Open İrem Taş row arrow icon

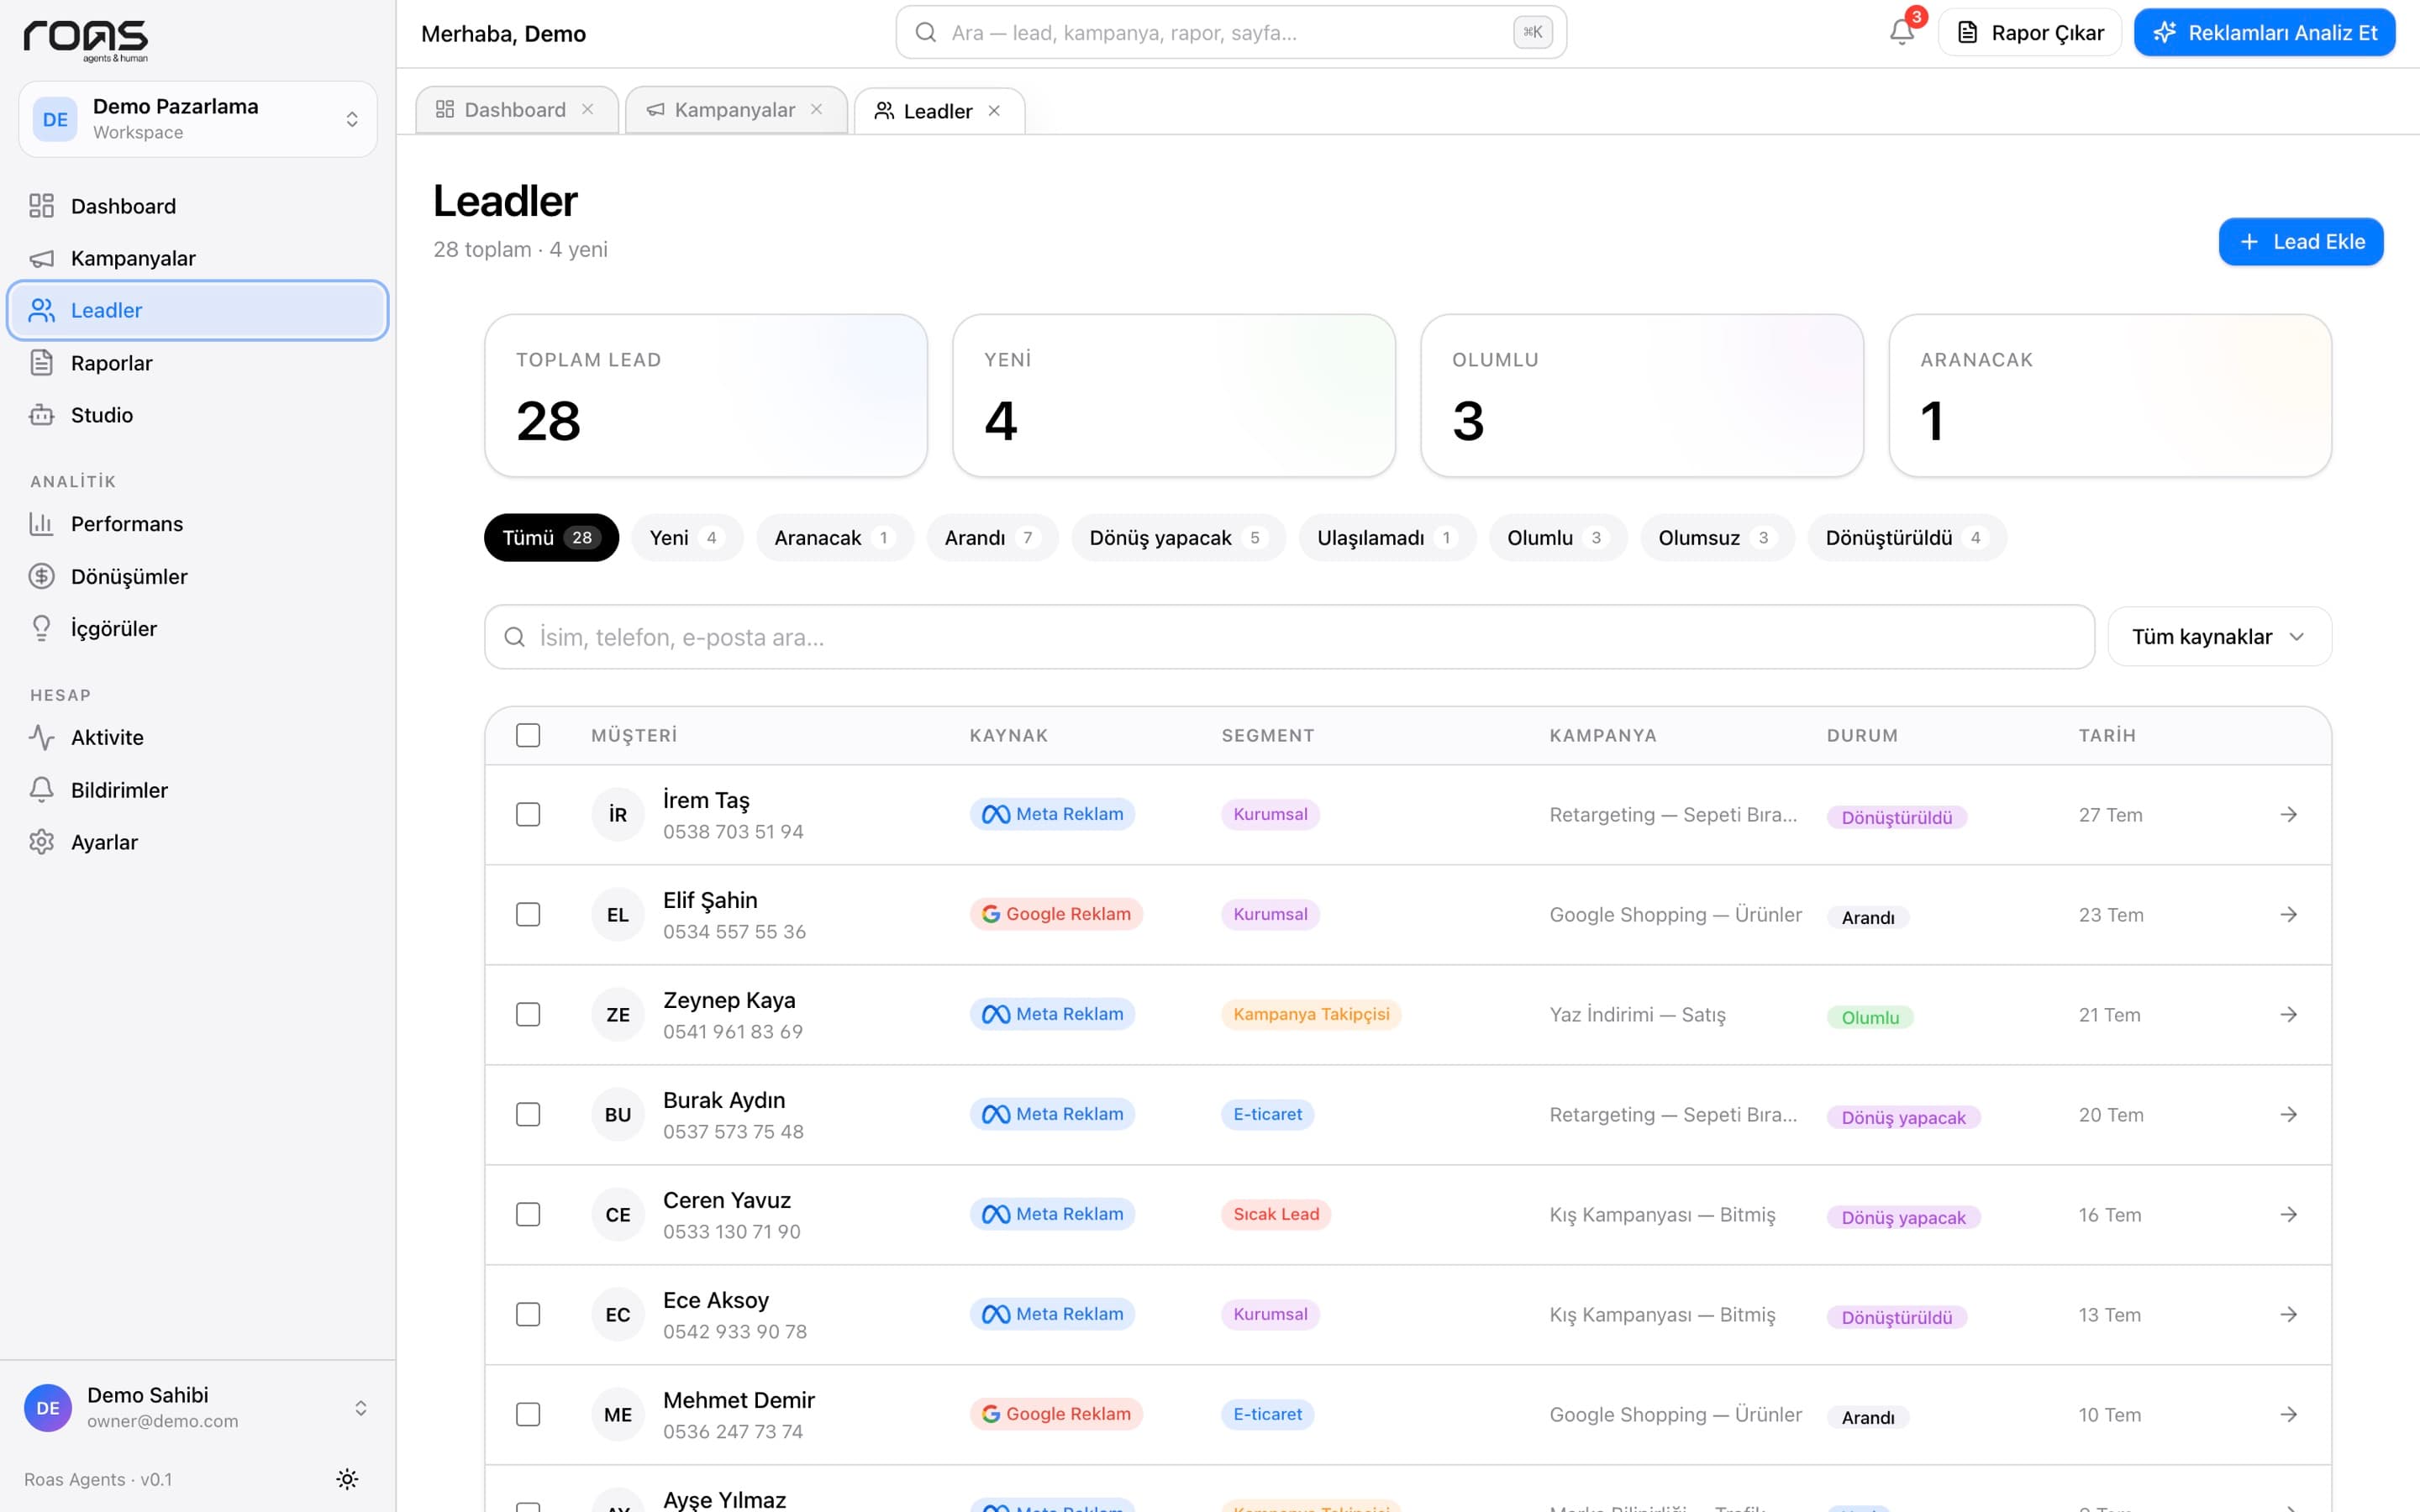[2288, 815]
